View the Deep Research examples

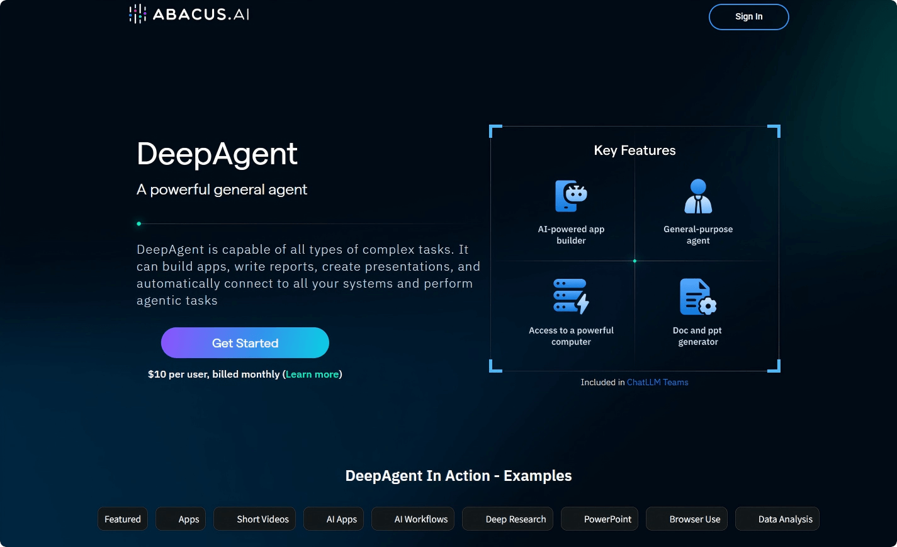coord(507,519)
